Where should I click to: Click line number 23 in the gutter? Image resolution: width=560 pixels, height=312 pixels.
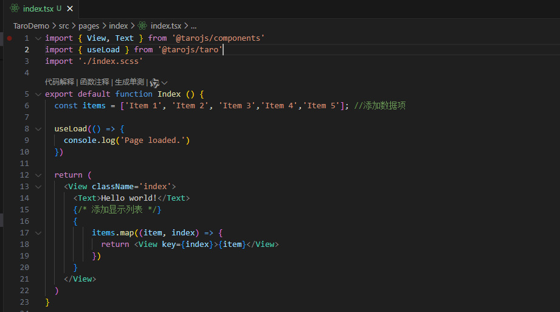pos(24,302)
